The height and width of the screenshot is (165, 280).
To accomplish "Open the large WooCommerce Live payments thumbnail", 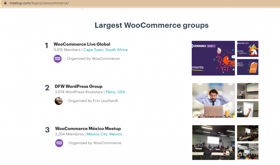I will (x=213, y=58).
